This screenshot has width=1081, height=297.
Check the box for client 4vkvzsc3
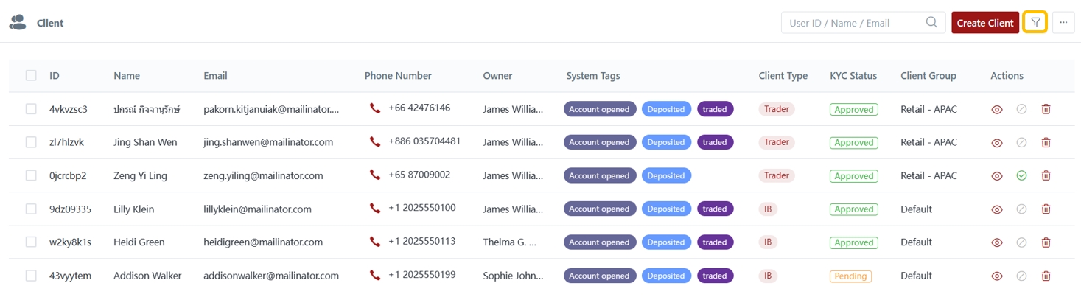click(31, 109)
